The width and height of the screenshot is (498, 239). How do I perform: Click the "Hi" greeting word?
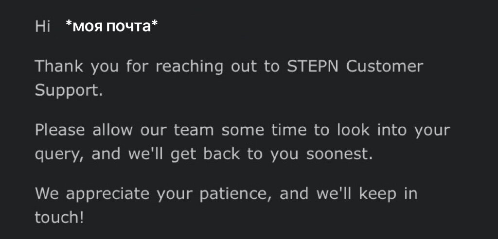point(43,27)
